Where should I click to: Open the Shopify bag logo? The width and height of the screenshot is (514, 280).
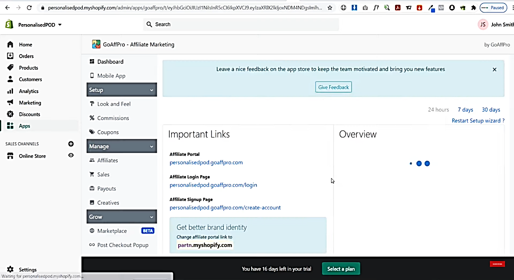coord(9,25)
